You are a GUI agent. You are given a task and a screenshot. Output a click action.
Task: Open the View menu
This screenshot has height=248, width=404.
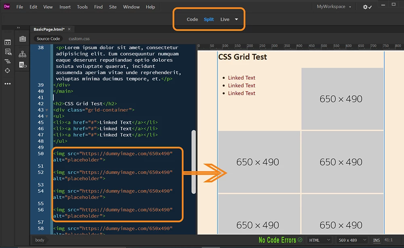48,7
